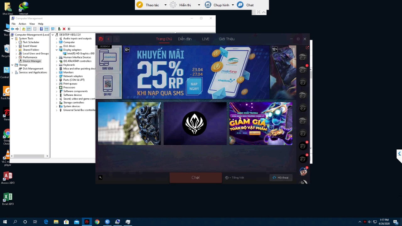Click Chat in the remote toolbar

point(246,5)
